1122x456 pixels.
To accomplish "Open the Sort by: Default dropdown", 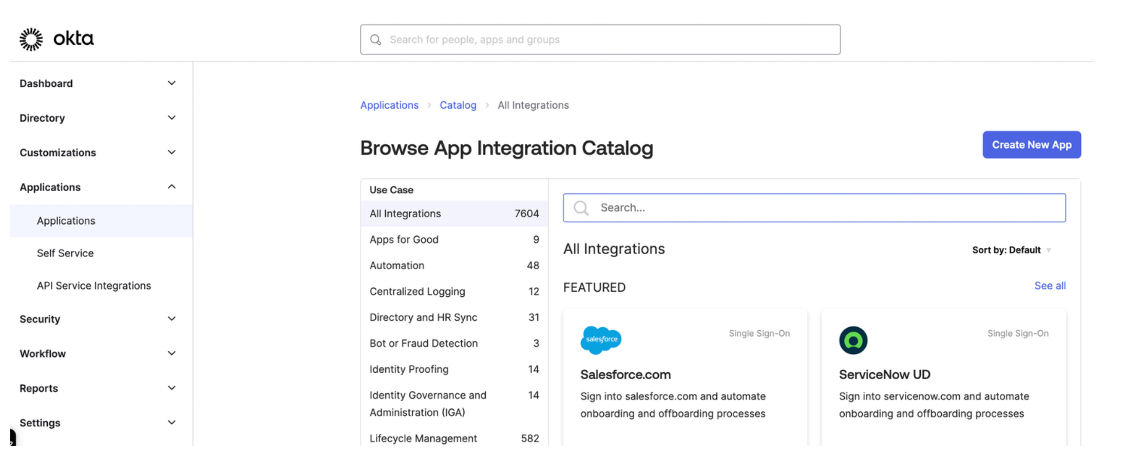I will (1011, 250).
